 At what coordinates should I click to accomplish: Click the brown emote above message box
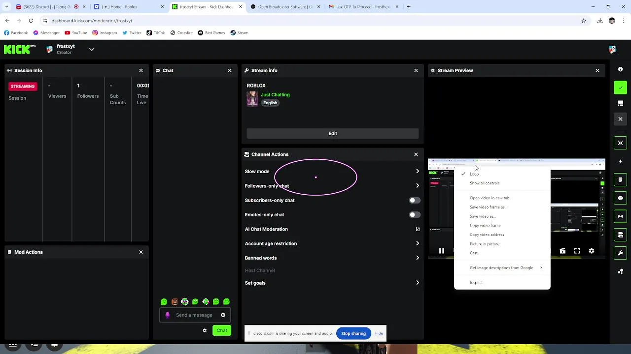175,302
